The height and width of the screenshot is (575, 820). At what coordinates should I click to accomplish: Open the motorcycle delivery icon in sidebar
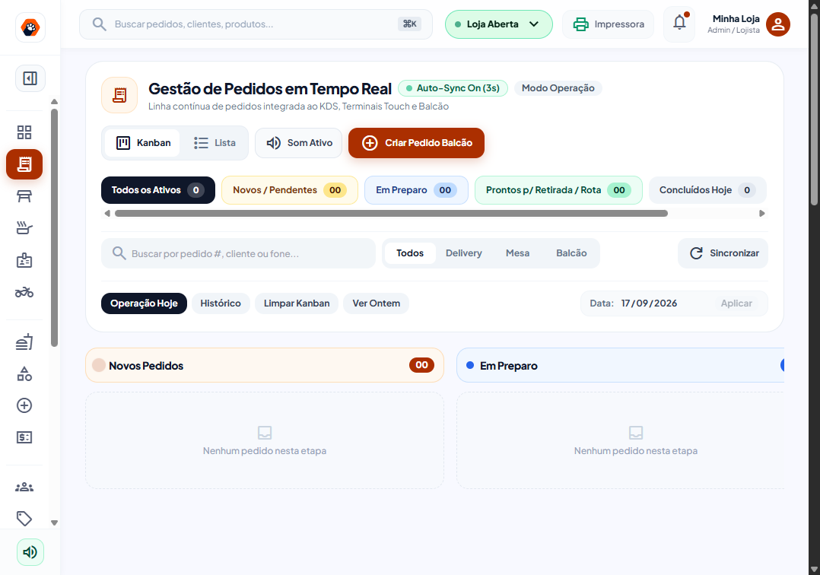24,292
